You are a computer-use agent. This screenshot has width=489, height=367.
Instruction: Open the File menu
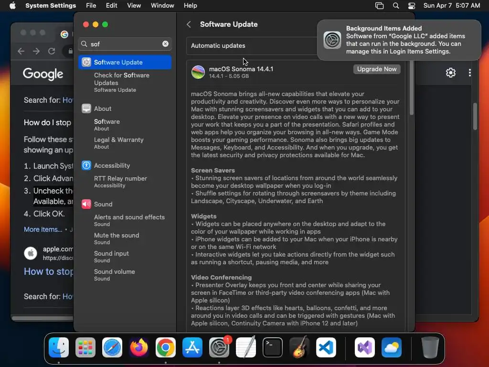pyautogui.click(x=91, y=6)
